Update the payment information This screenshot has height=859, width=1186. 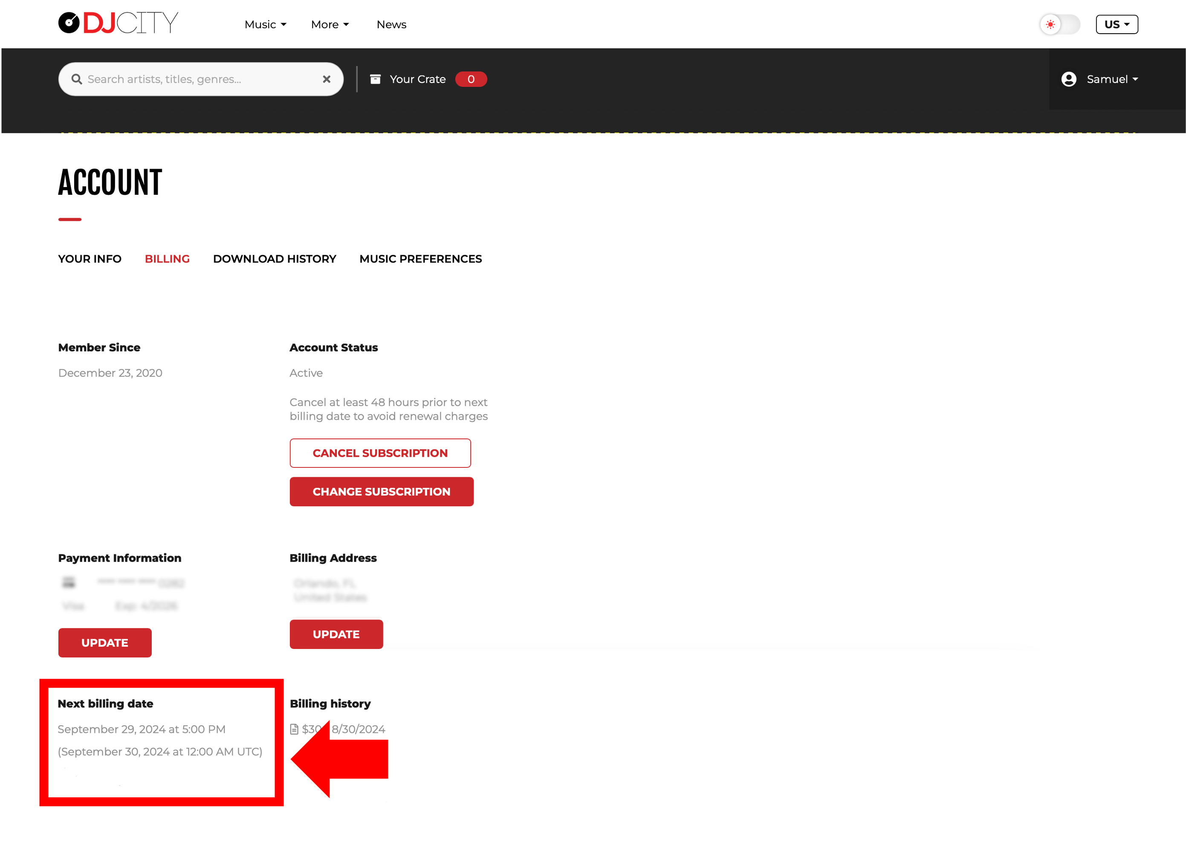click(x=104, y=643)
